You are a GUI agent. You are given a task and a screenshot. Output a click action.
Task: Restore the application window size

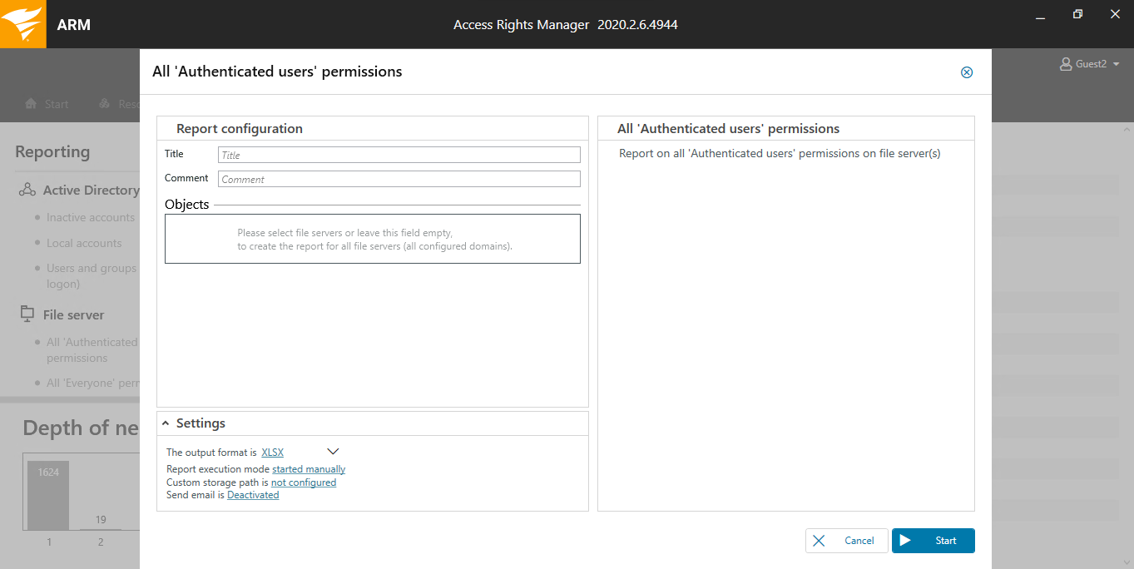pyautogui.click(x=1077, y=14)
